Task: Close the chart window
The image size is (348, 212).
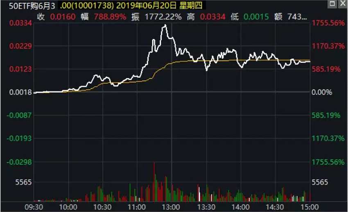Action: coord(343,4)
